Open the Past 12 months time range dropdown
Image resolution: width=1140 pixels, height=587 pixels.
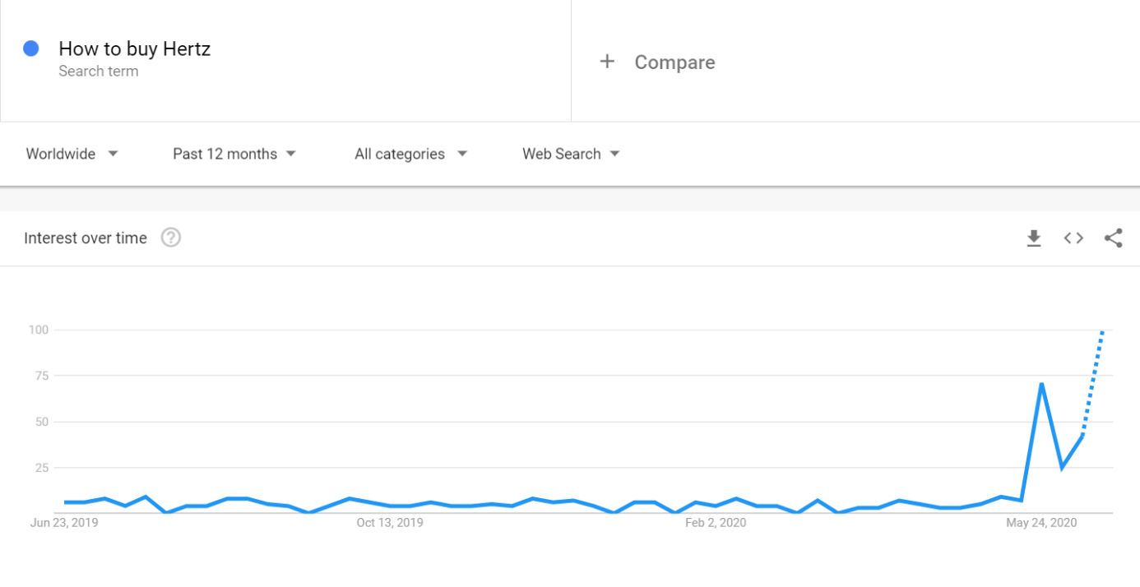pyautogui.click(x=234, y=154)
